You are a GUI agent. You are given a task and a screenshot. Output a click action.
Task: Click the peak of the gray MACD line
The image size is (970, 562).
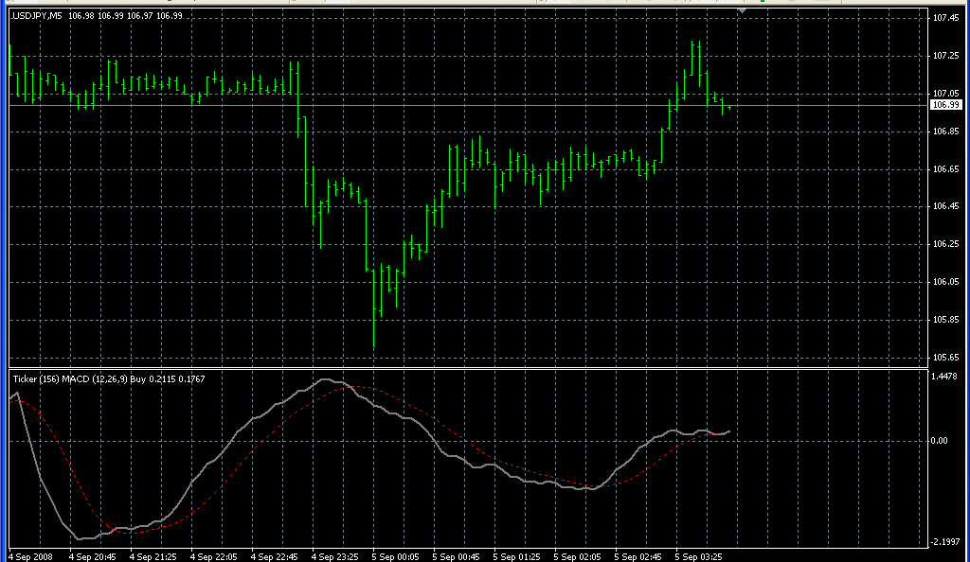[324, 380]
